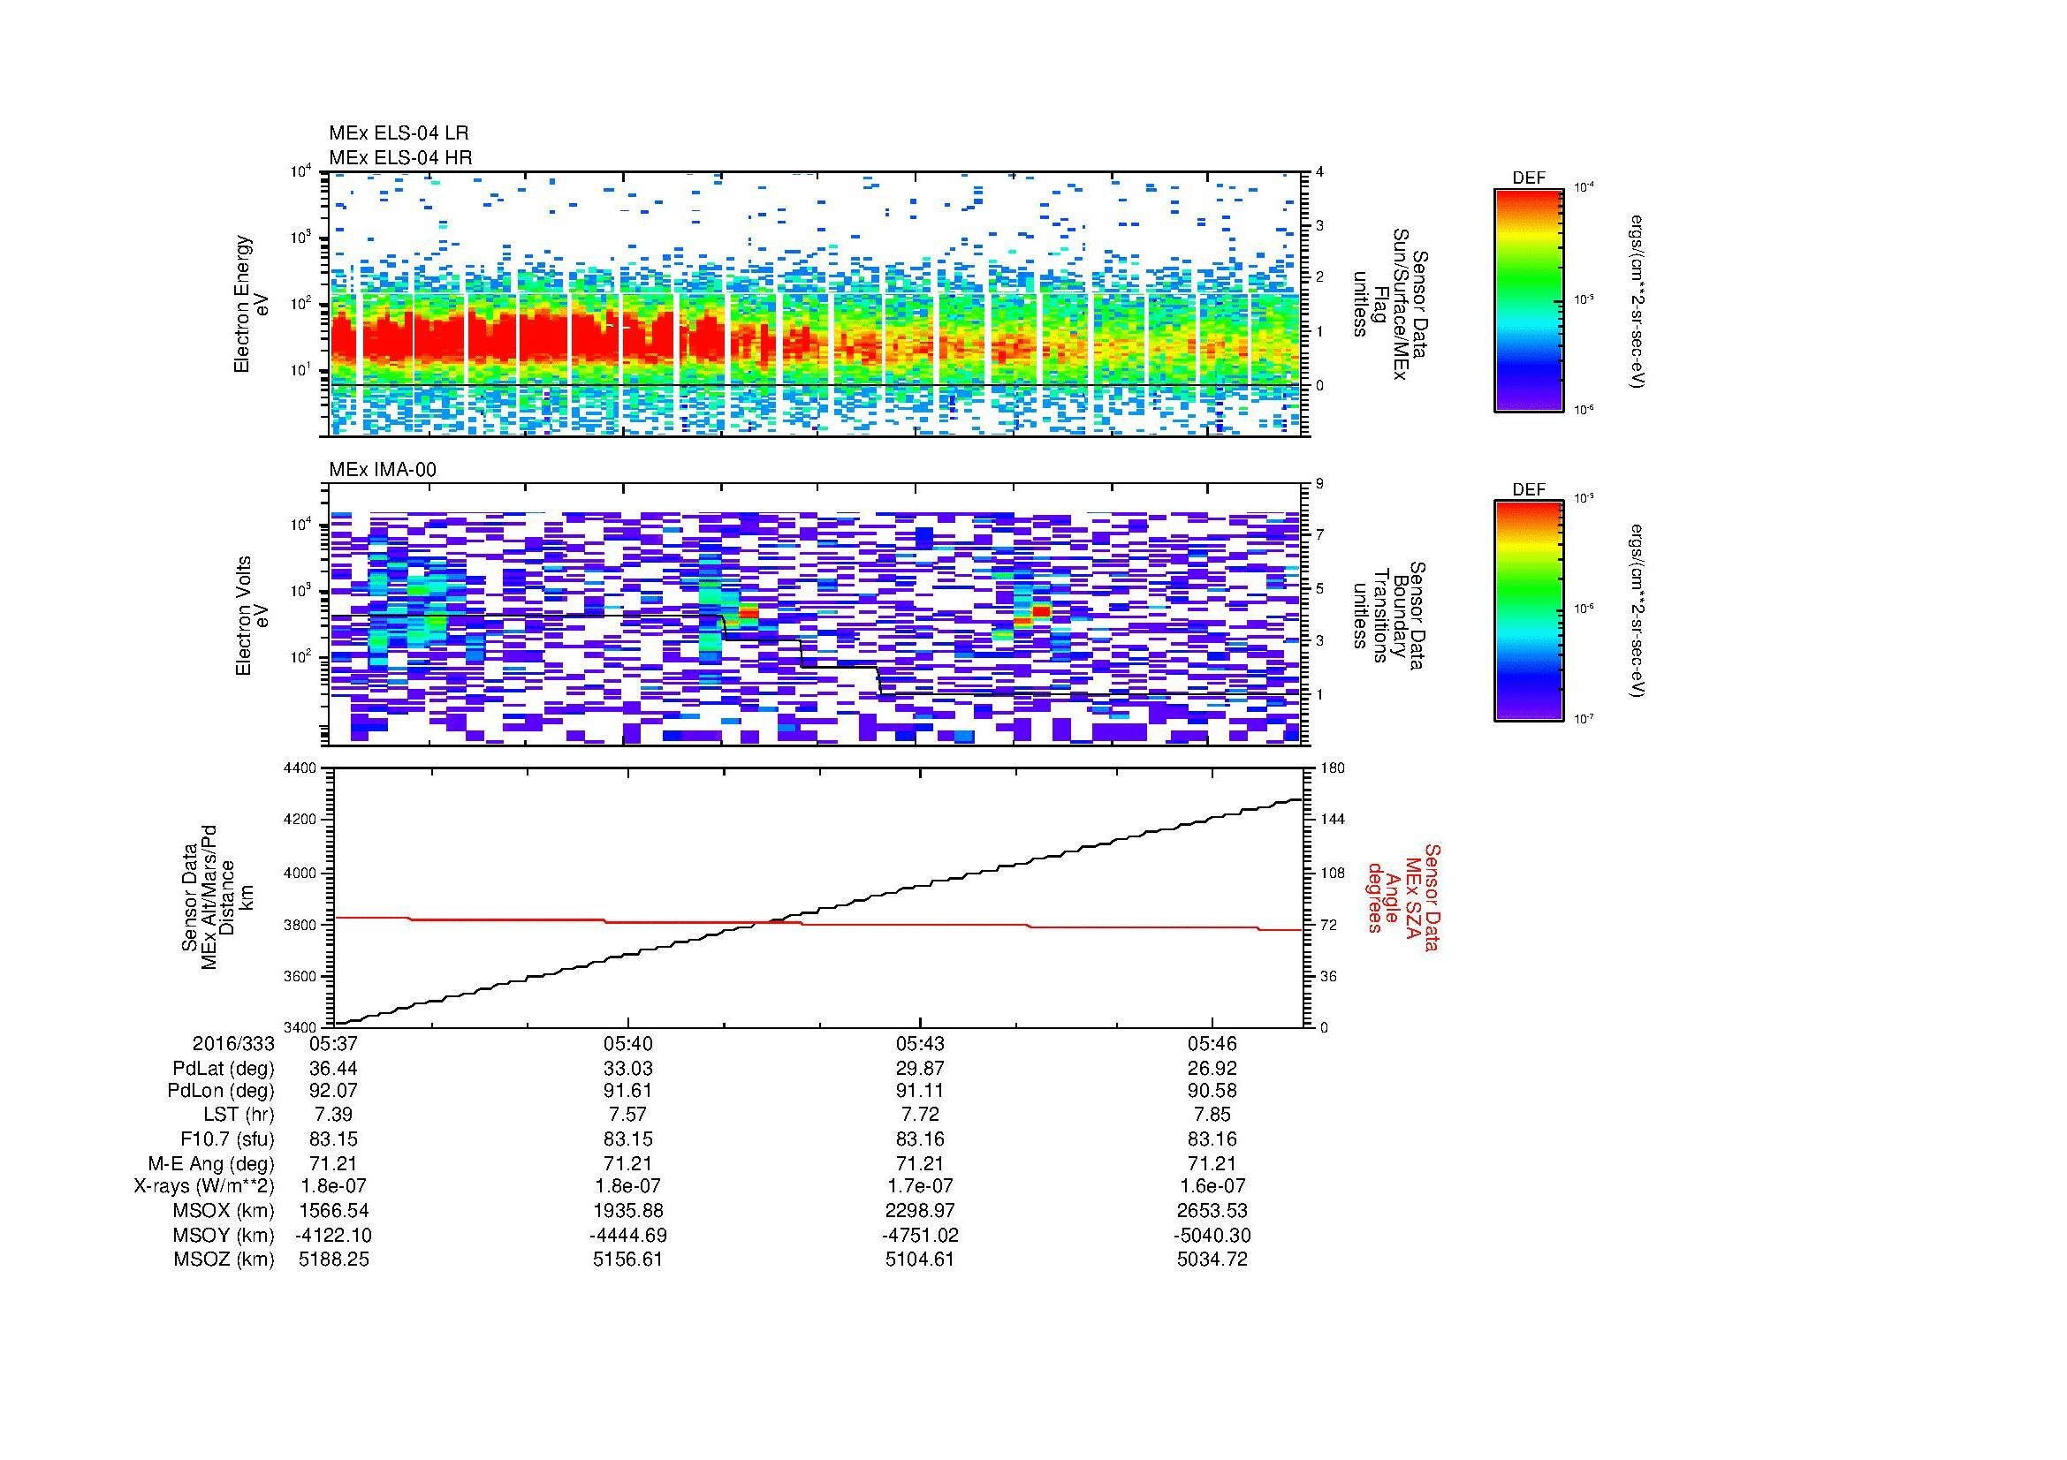Click the MSOZ value 5156.61
The image size is (2067, 1460).
coord(627,1260)
